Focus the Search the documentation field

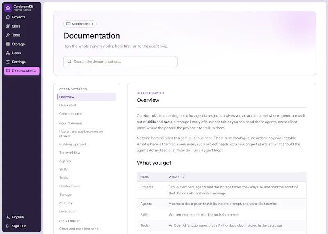click(120, 62)
